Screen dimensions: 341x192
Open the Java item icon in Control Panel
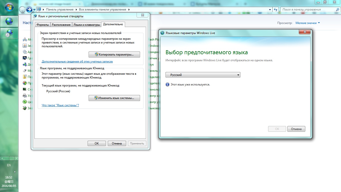point(25,46)
